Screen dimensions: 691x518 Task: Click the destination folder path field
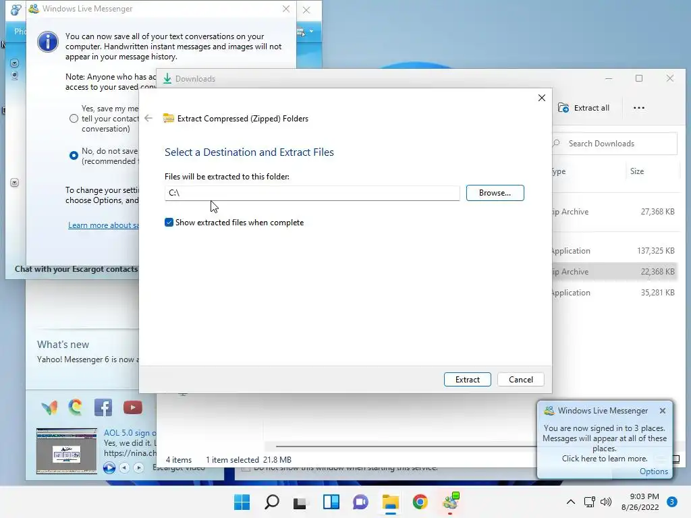[x=312, y=193]
